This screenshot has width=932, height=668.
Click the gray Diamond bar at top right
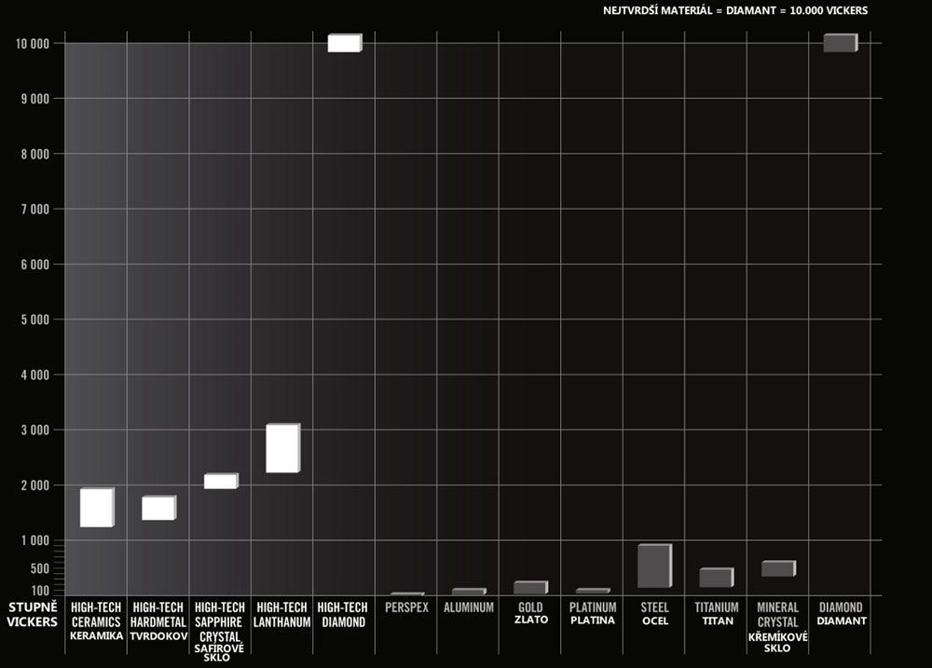coord(839,43)
